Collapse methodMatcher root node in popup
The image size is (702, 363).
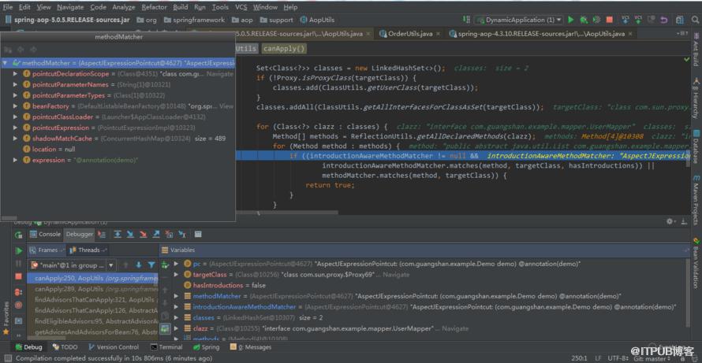click(x=5, y=63)
